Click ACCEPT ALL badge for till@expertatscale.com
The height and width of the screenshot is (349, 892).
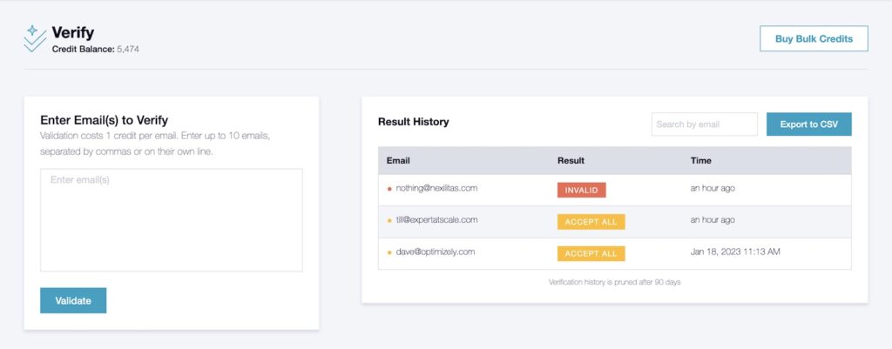click(591, 222)
